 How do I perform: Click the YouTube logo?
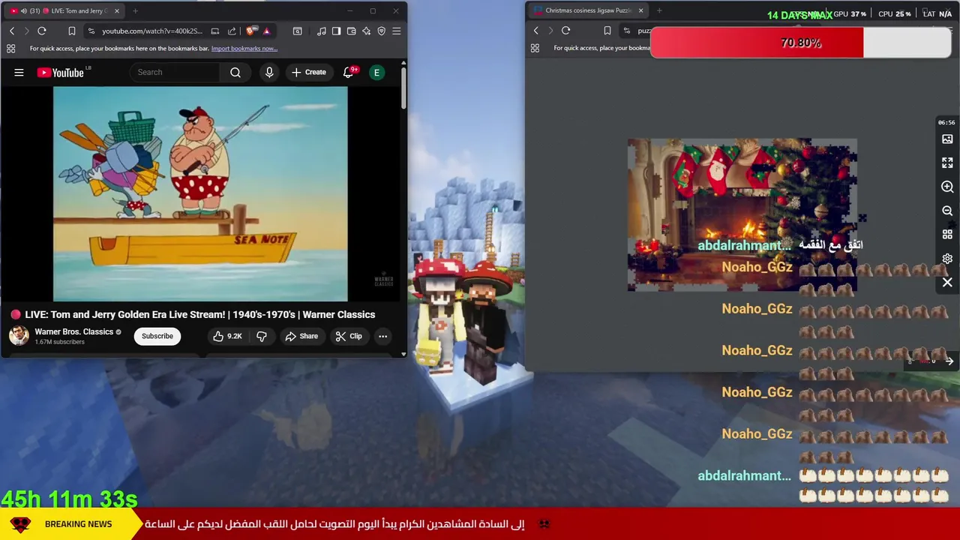61,73
